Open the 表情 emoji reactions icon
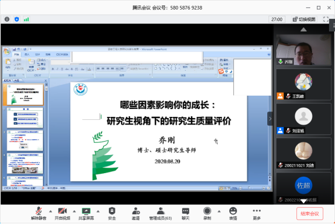 [233, 214]
